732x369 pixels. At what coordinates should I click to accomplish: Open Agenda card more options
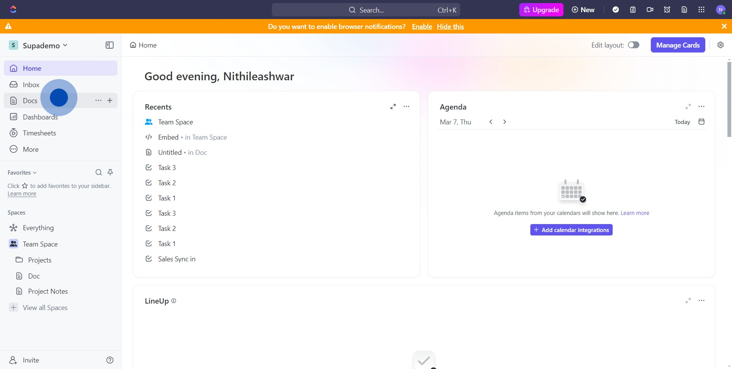click(701, 107)
